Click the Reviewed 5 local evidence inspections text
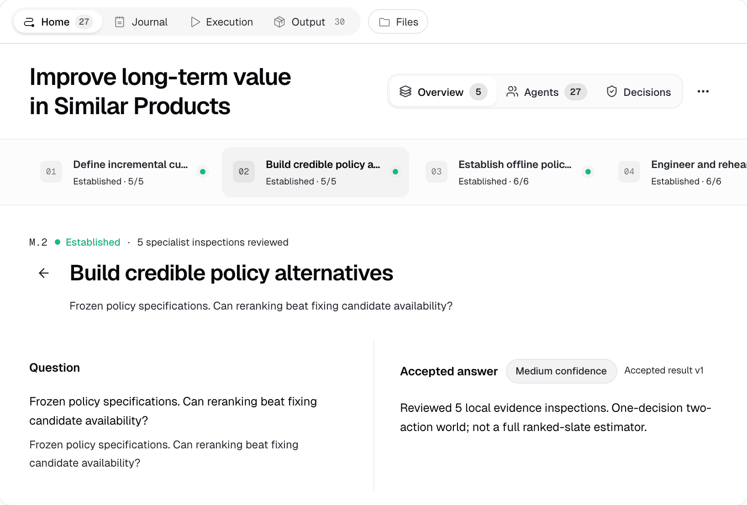 pyautogui.click(x=555, y=417)
